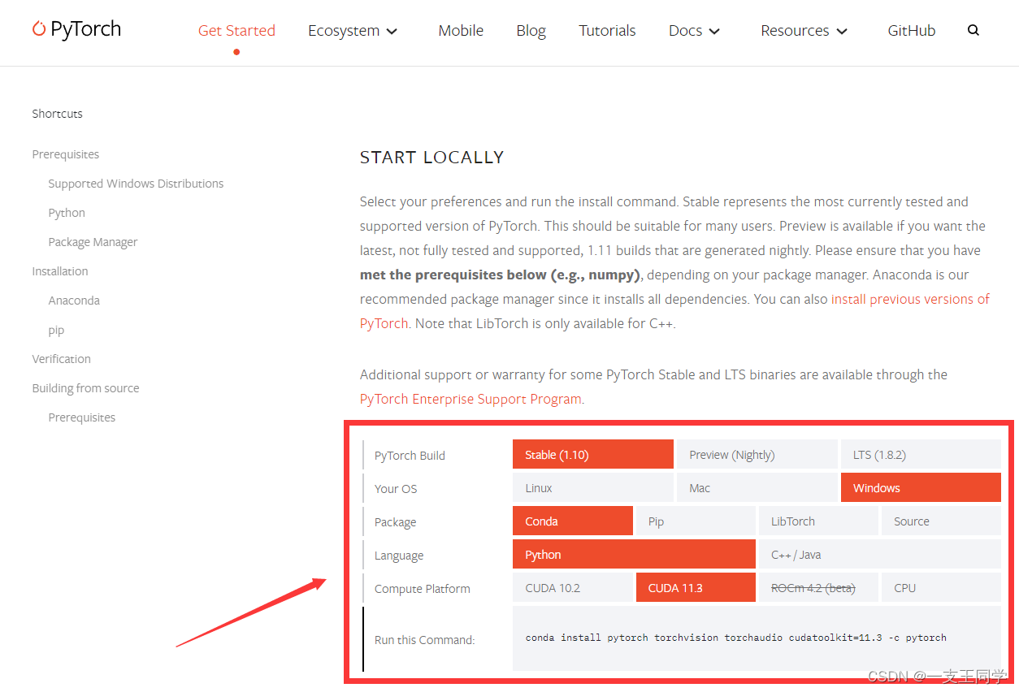Go to the Mobile page
Screen dimensions: 1019x692
click(x=461, y=31)
